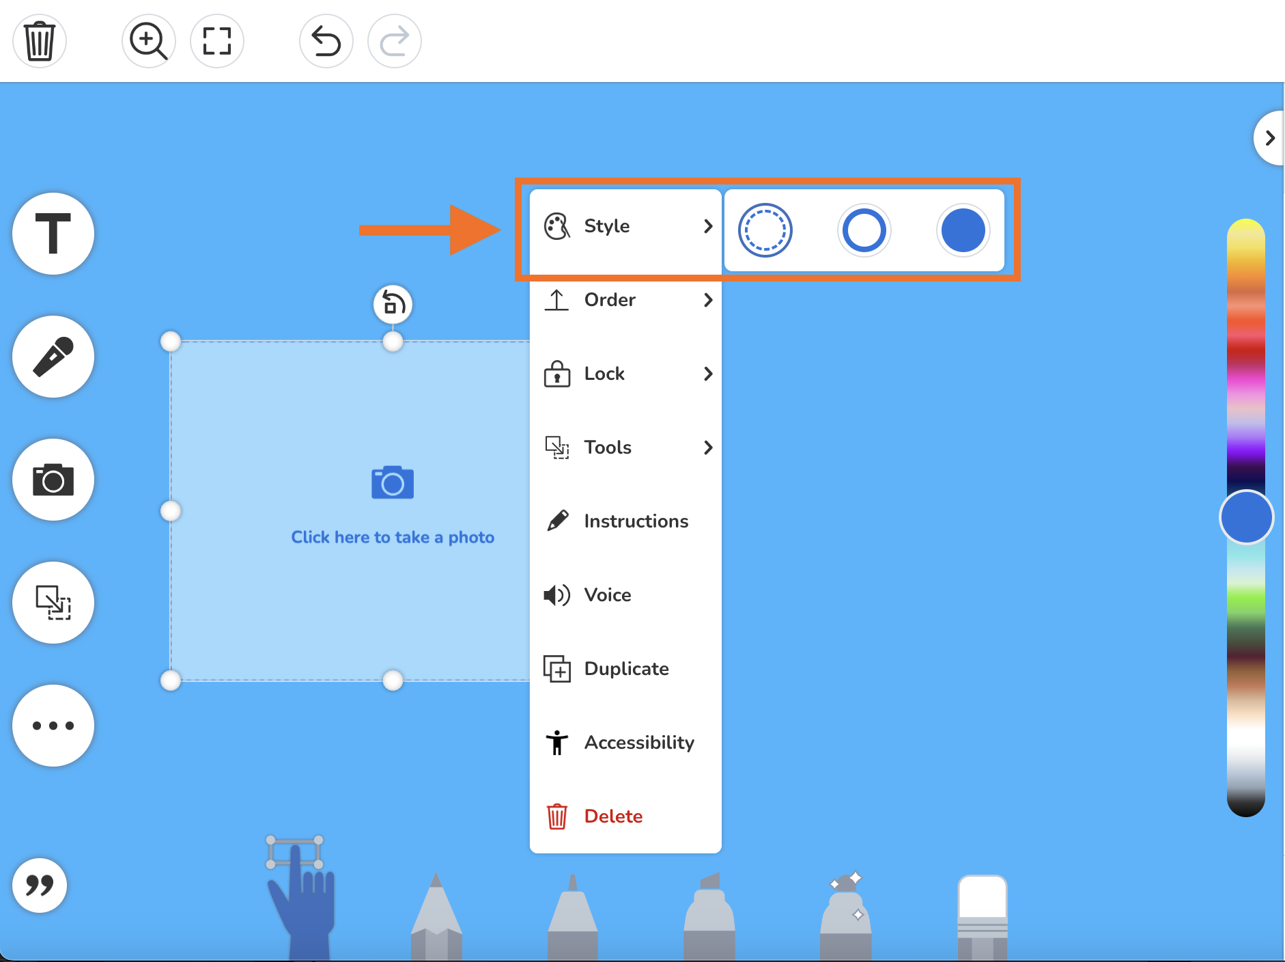This screenshot has width=1285, height=962.
Task: Pick a color from the color slider
Action: (1245, 517)
